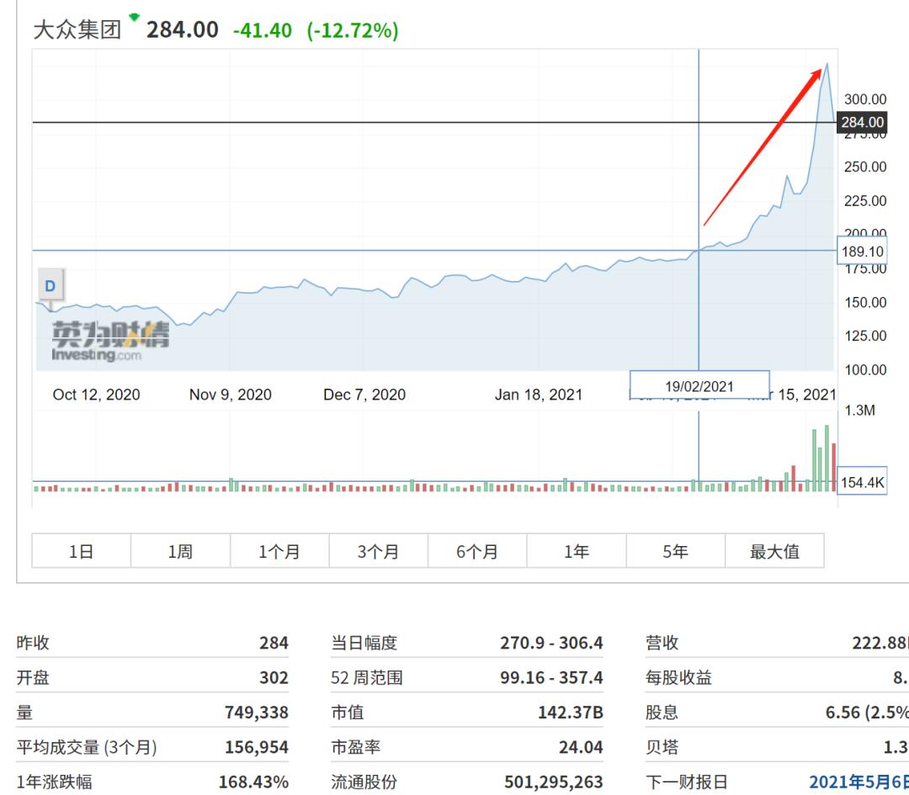Image resolution: width=909 pixels, height=795 pixels.
Task: Click the 225.00 y-axis label
Action: point(865,200)
